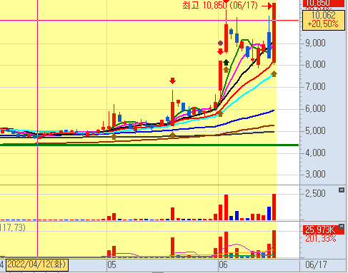The height and width of the screenshot is (273, 348).
Task: Click the red arrow pointing at 06/17 high
Action: 267,6
